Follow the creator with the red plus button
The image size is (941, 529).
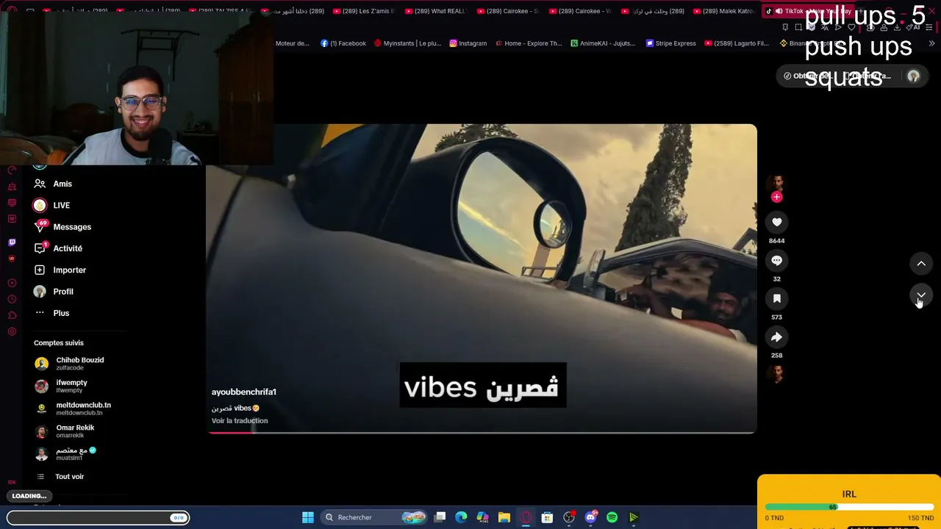pos(776,197)
